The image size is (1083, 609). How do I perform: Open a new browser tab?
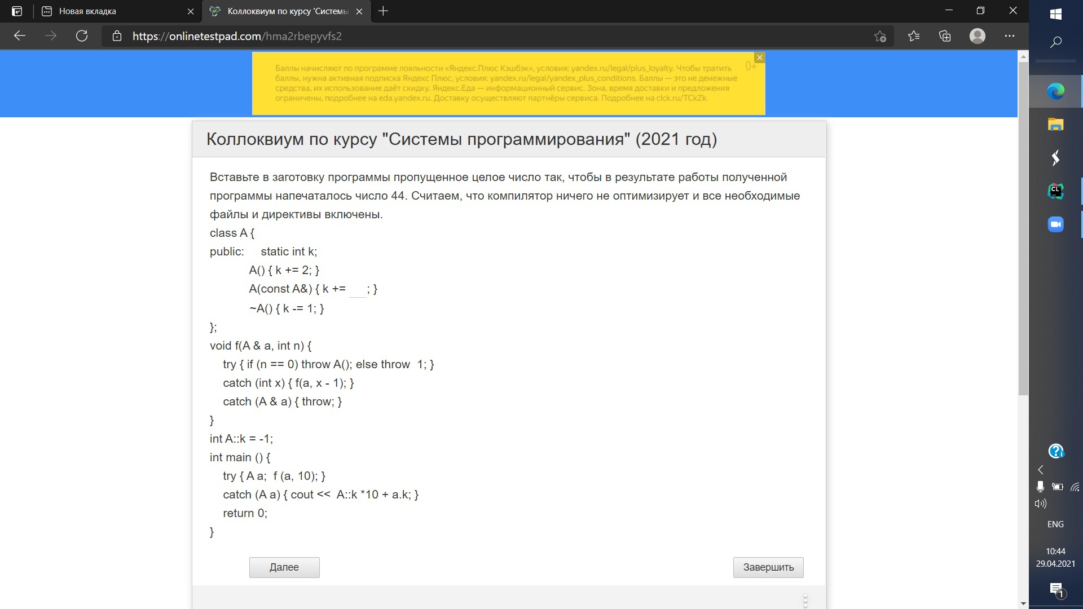(x=384, y=11)
